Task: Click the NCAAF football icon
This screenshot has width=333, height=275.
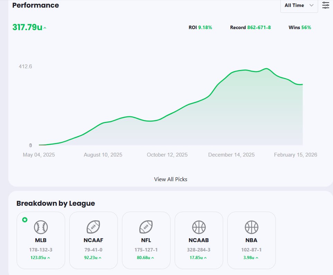Action: [x=93, y=227]
